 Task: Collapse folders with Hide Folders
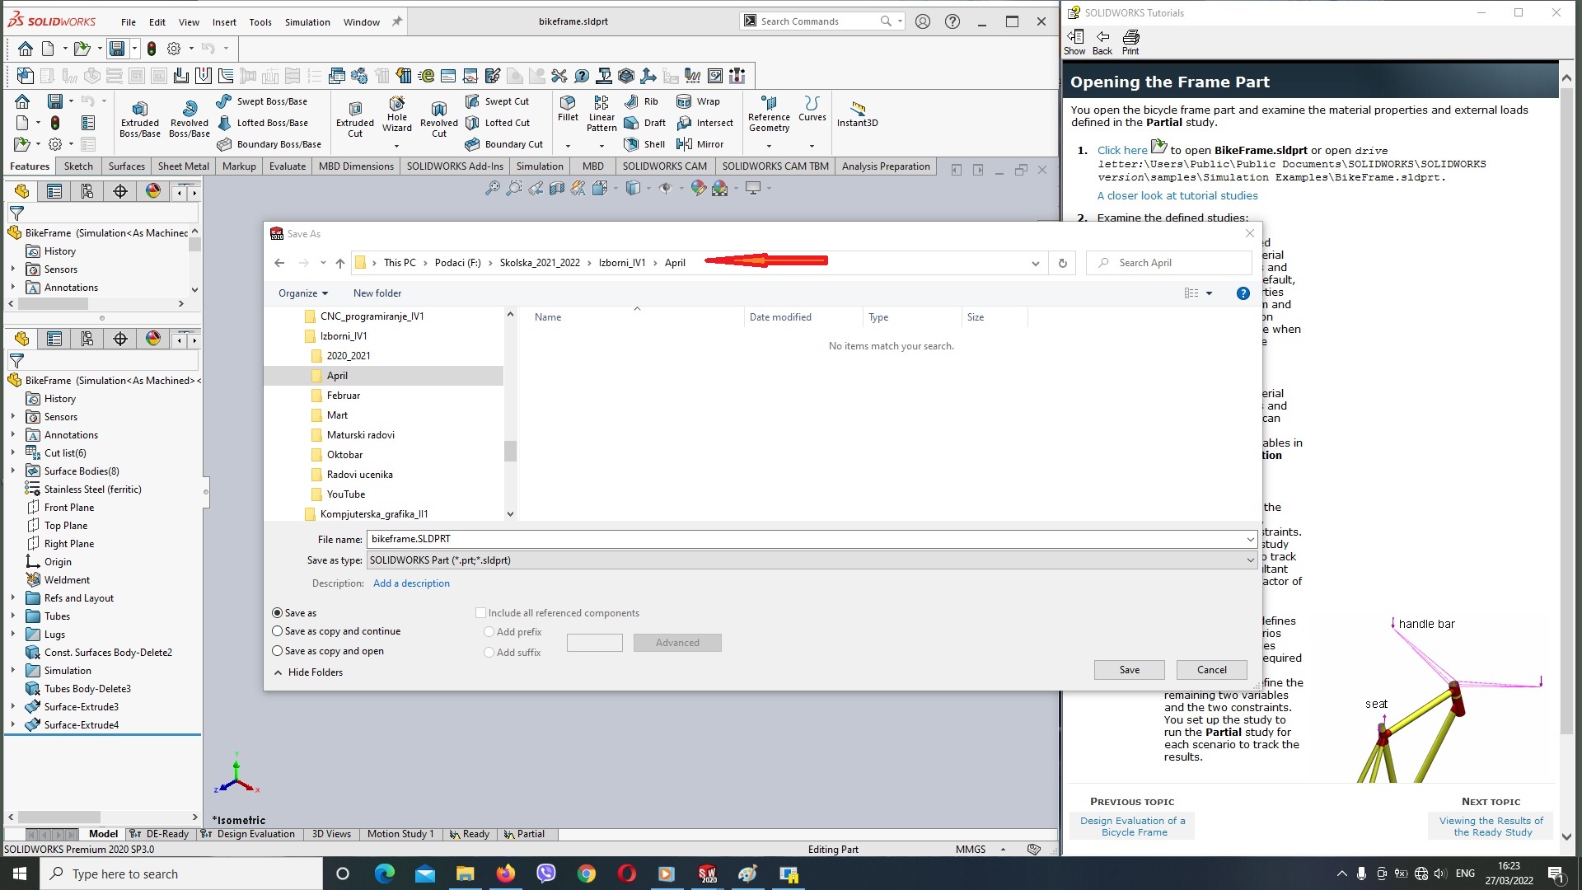pyautogui.click(x=308, y=672)
